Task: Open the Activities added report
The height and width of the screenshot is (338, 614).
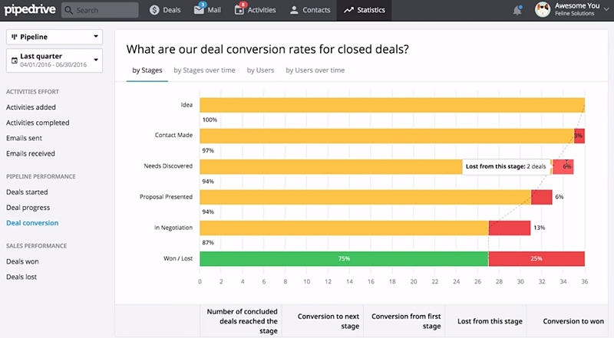Action: click(x=31, y=107)
